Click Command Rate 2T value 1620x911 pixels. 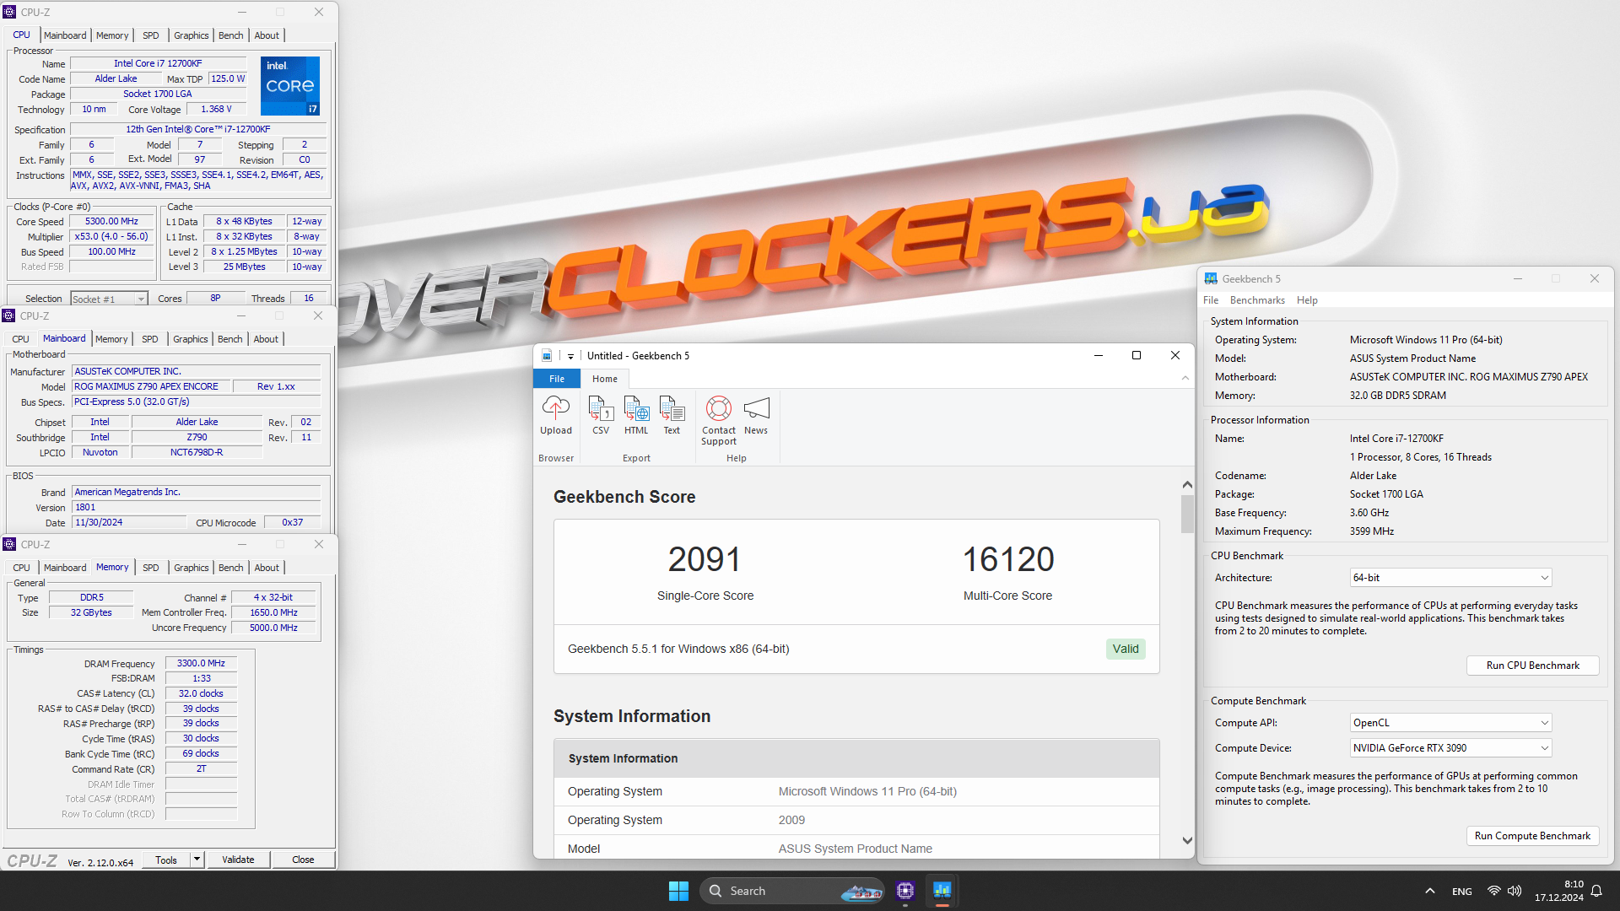[x=201, y=769]
